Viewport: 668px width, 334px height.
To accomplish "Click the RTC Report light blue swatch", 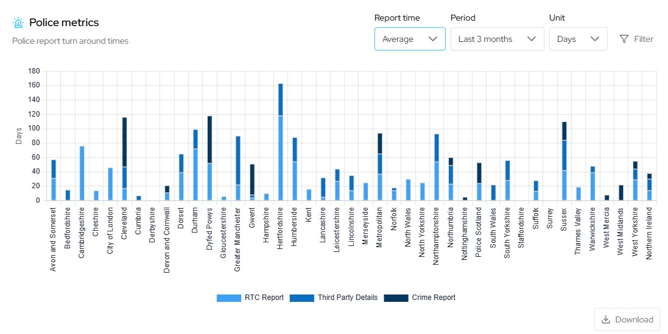I will (x=228, y=298).
